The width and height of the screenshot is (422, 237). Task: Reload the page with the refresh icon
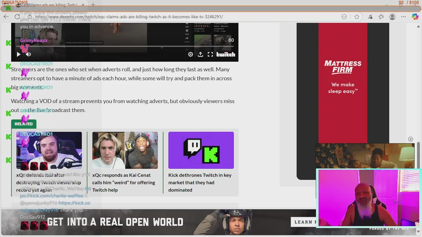pyautogui.click(x=17, y=16)
